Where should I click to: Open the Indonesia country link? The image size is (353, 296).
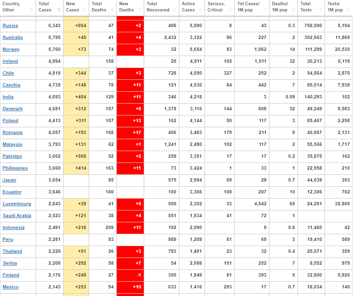pyautogui.click(x=13, y=228)
